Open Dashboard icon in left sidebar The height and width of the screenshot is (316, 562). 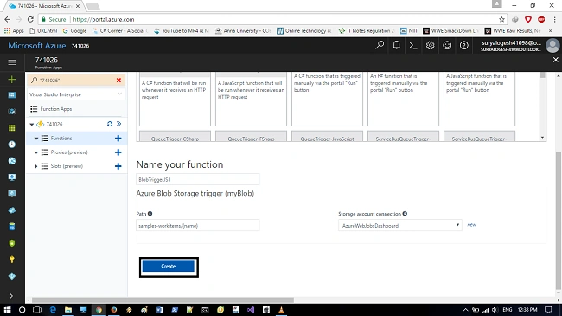[12, 95]
